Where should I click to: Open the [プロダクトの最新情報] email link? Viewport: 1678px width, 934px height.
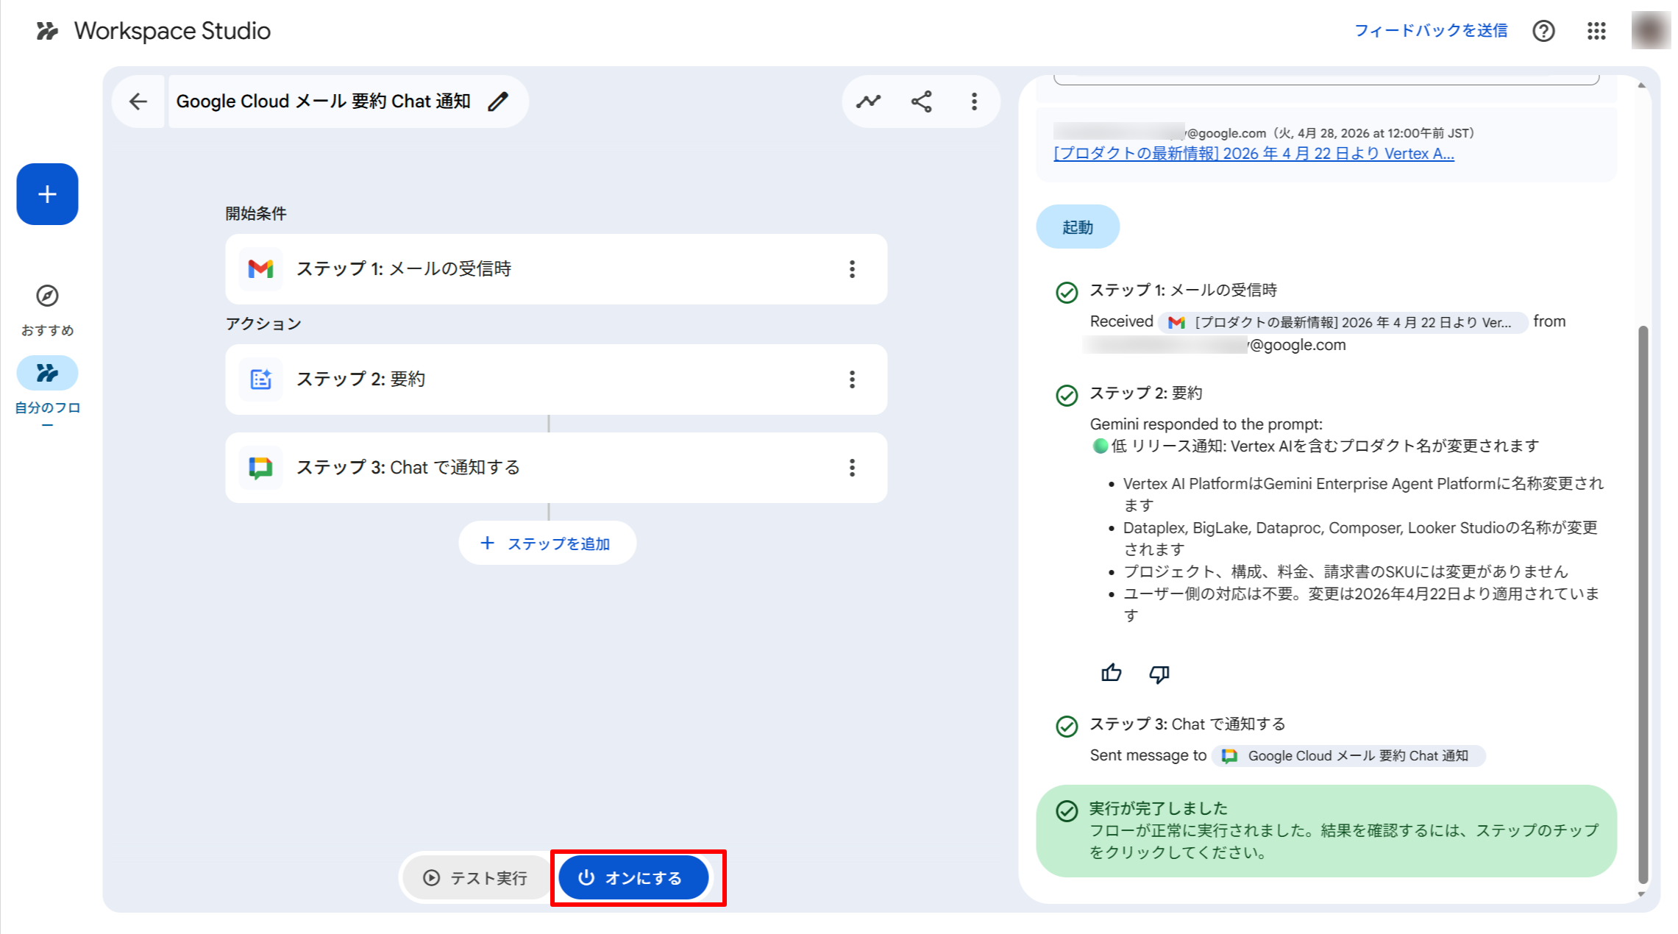click(x=1254, y=154)
